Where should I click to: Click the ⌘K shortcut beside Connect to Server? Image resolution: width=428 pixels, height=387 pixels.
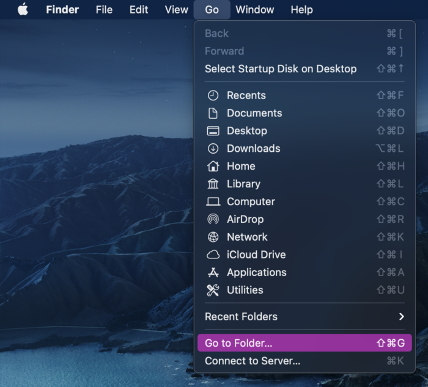[x=395, y=361]
